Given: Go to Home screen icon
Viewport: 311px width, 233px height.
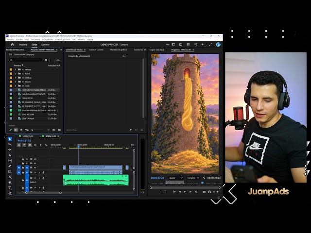Looking at the screenshot, I should click(x=12, y=45).
